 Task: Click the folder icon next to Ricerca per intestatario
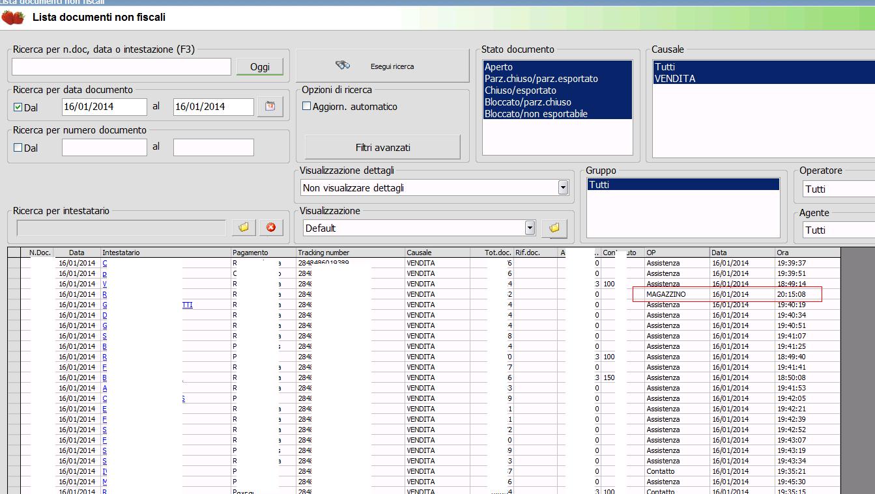point(244,227)
